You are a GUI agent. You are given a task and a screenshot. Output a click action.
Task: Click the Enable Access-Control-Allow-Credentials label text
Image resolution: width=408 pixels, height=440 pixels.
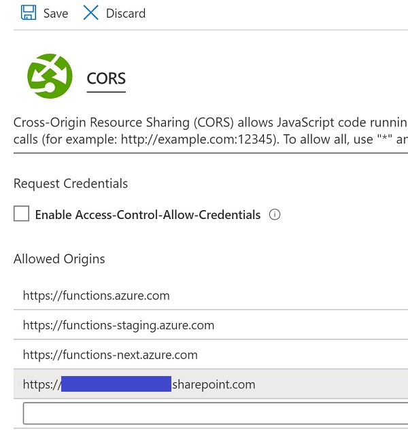click(x=148, y=215)
